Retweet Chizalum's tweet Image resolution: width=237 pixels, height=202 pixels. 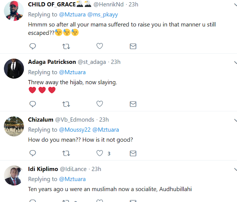pos(66,153)
